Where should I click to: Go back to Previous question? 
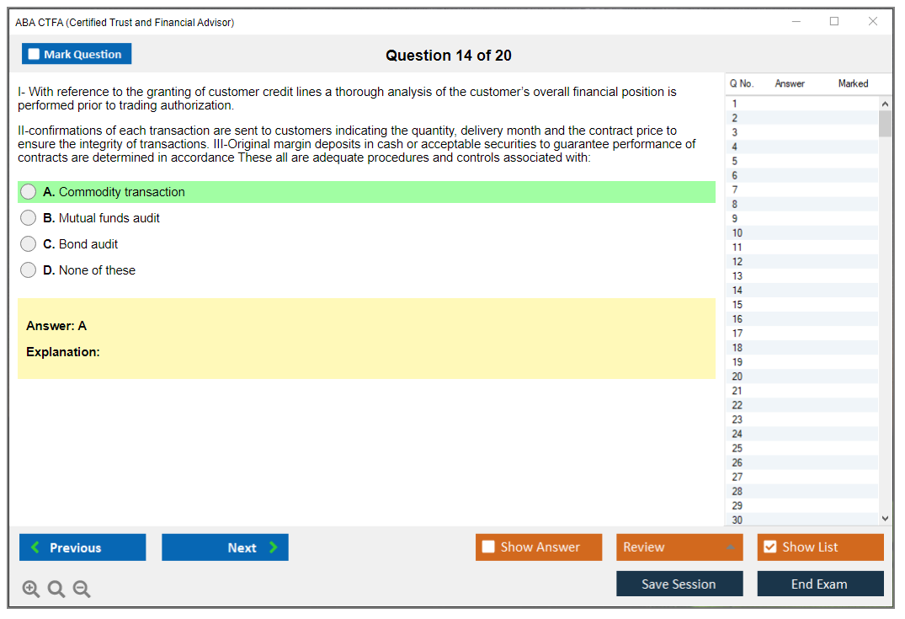pos(83,547)
